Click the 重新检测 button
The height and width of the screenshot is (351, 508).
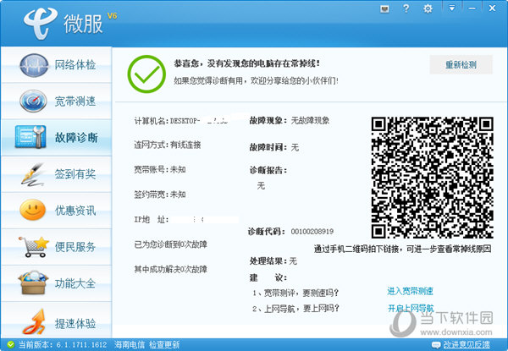click(461, 64)
